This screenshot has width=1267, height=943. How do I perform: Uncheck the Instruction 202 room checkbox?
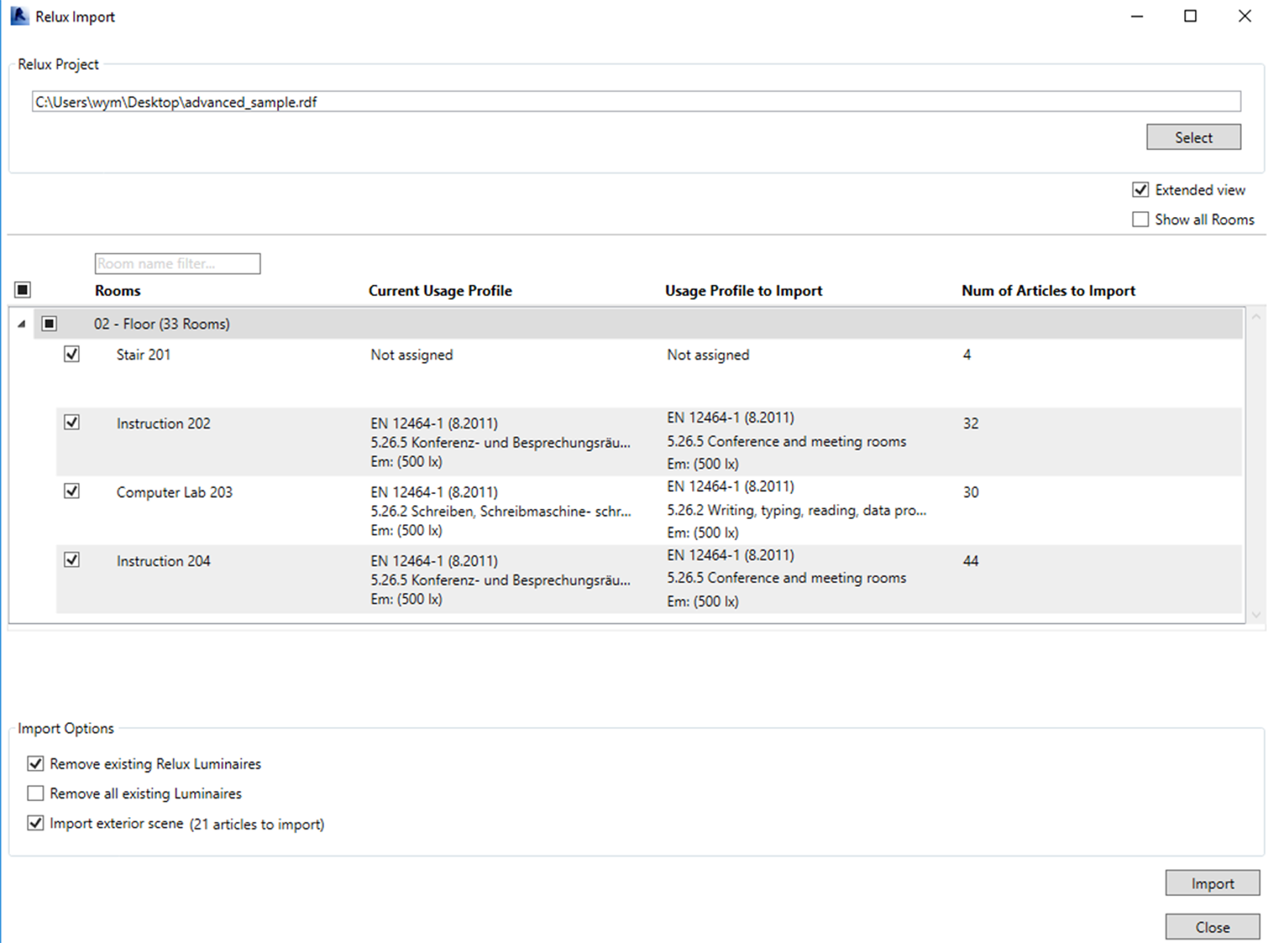click(x=72, y=422)
